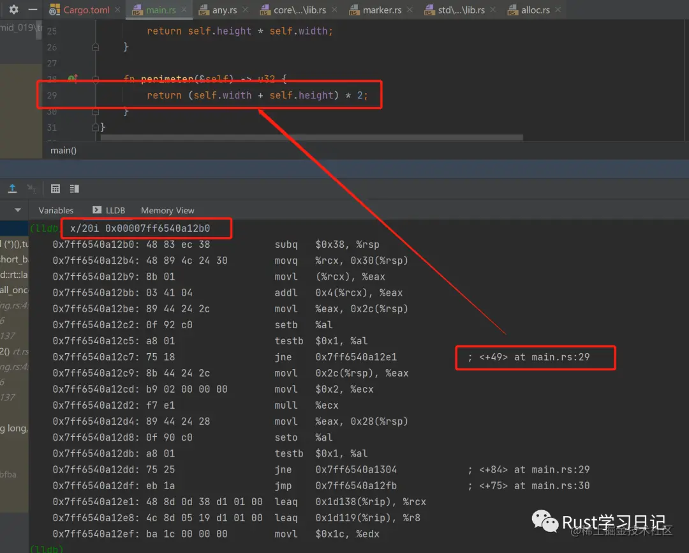
Task: Switch to the LLDB console tab
Action: (109, 210)
